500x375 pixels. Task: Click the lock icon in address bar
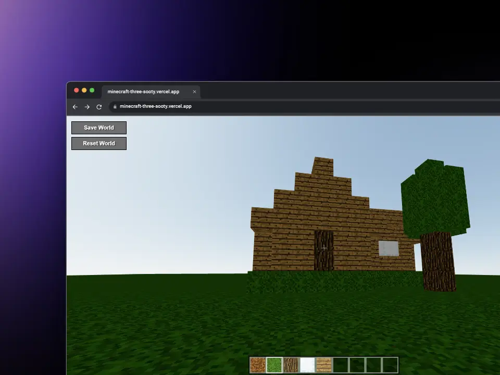point(115,106)
